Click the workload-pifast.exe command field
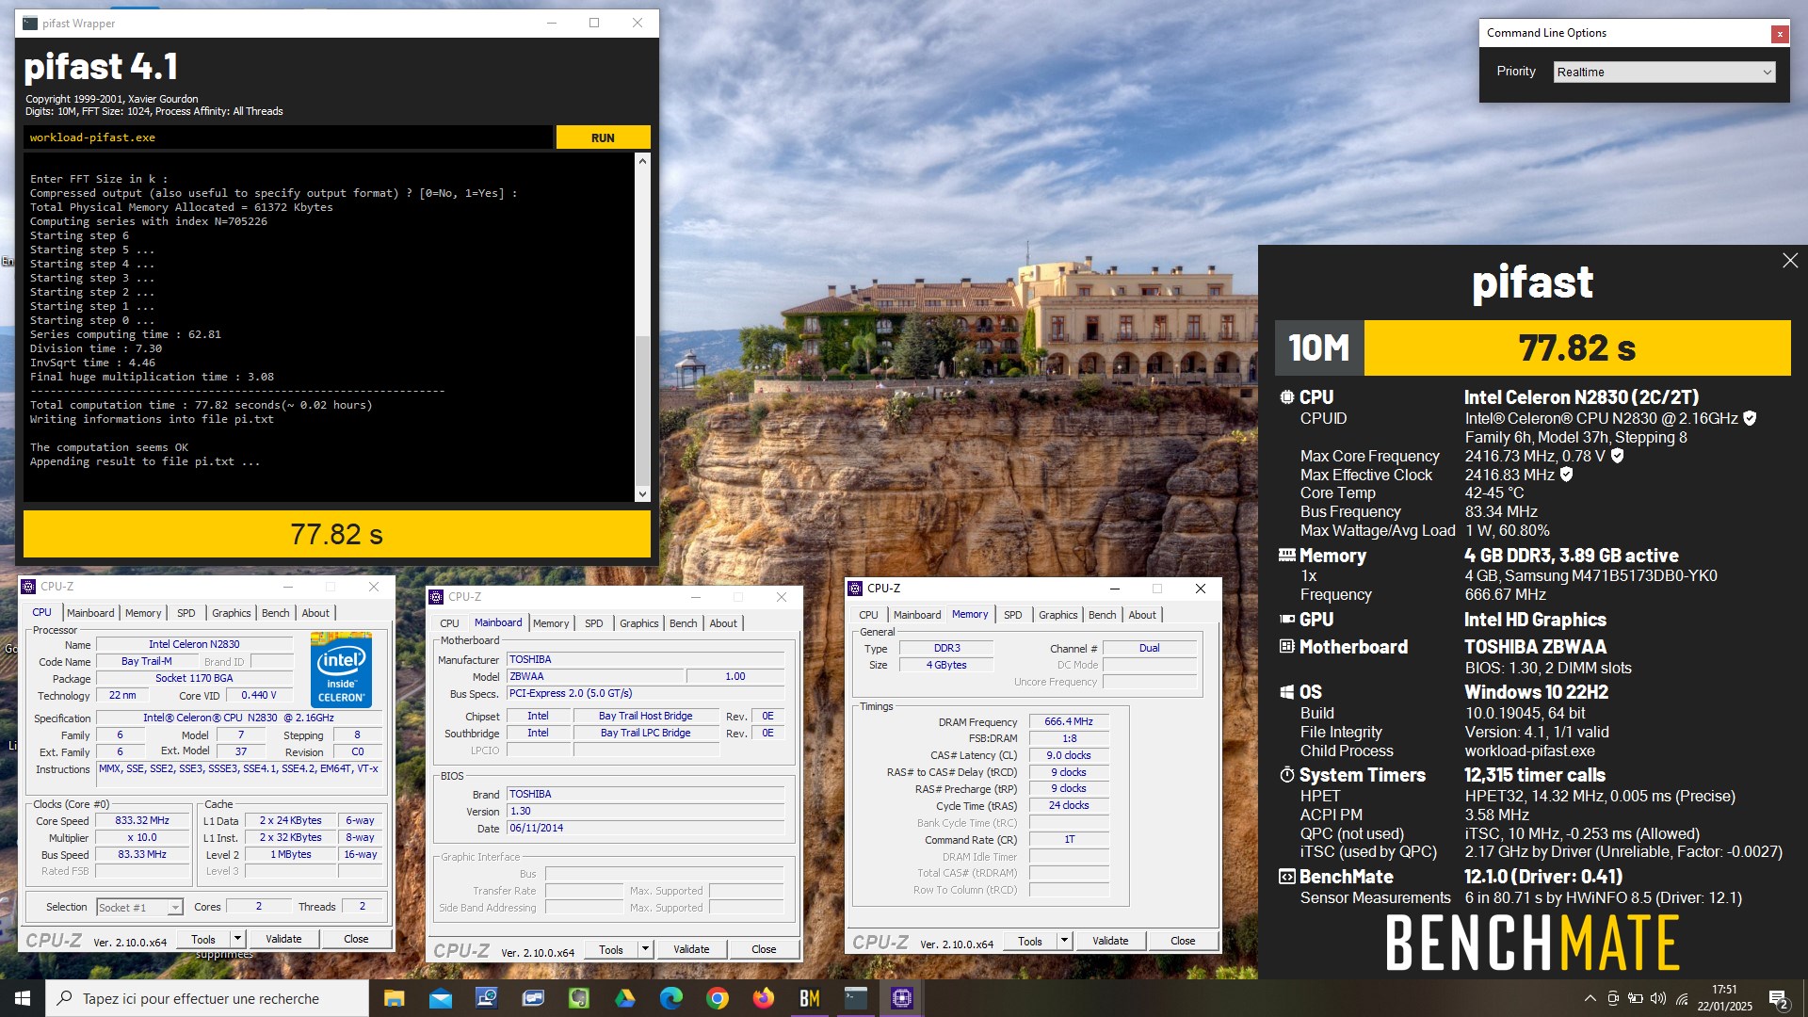This screenshot has height=1017, width=1808. pos(287,137)
